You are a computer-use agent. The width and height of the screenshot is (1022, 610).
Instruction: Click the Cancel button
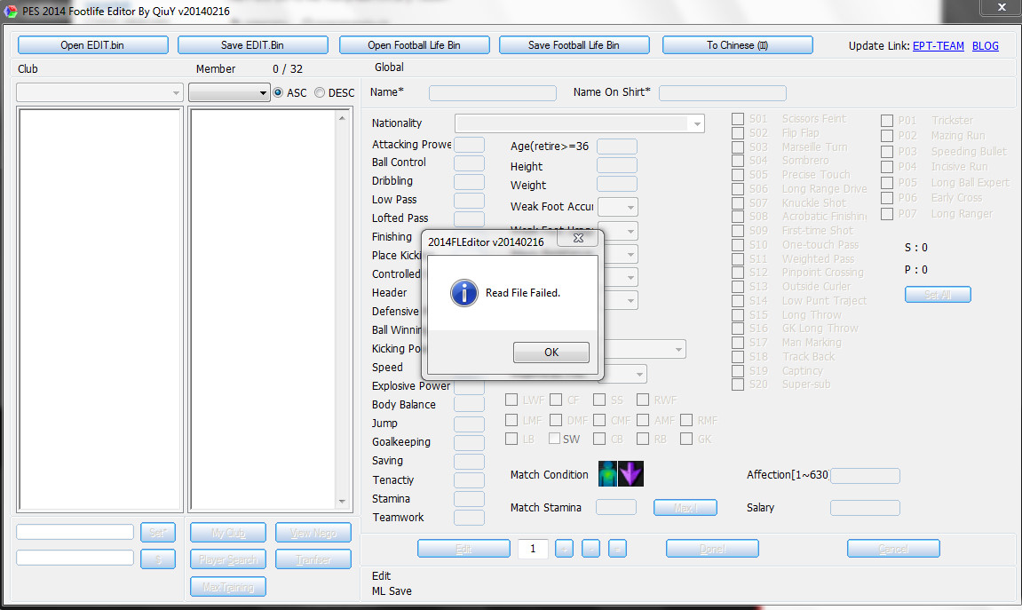(x=893, y=549)
